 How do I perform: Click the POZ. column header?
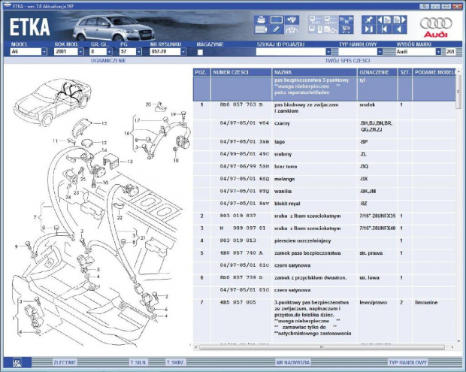coord(201,72)
